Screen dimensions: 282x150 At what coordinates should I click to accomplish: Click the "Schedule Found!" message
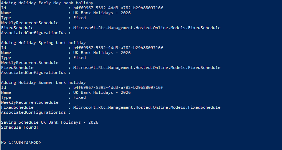[20, 127]
